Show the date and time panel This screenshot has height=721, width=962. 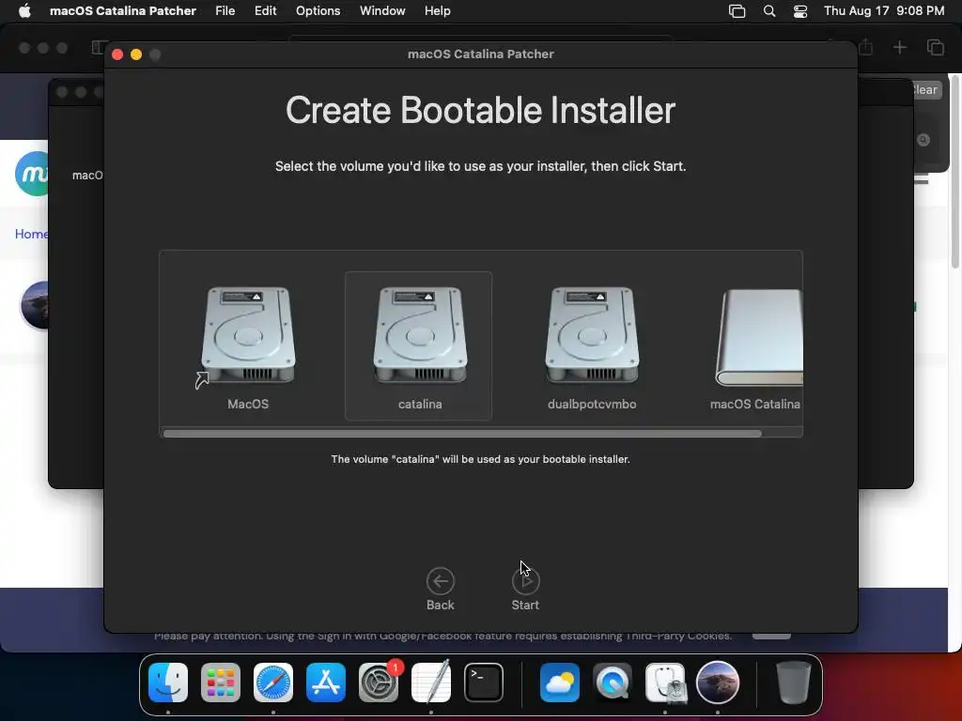point(884,10)
